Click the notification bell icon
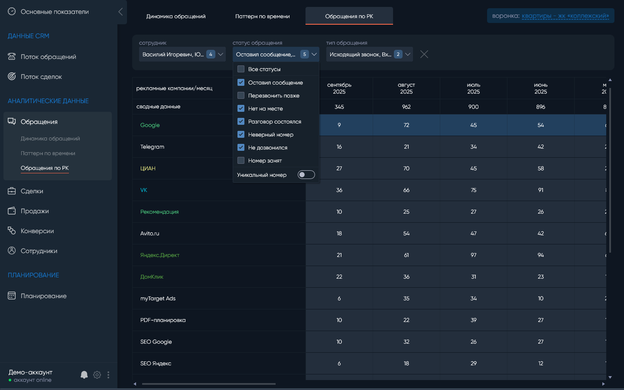 tap(84, 375)
